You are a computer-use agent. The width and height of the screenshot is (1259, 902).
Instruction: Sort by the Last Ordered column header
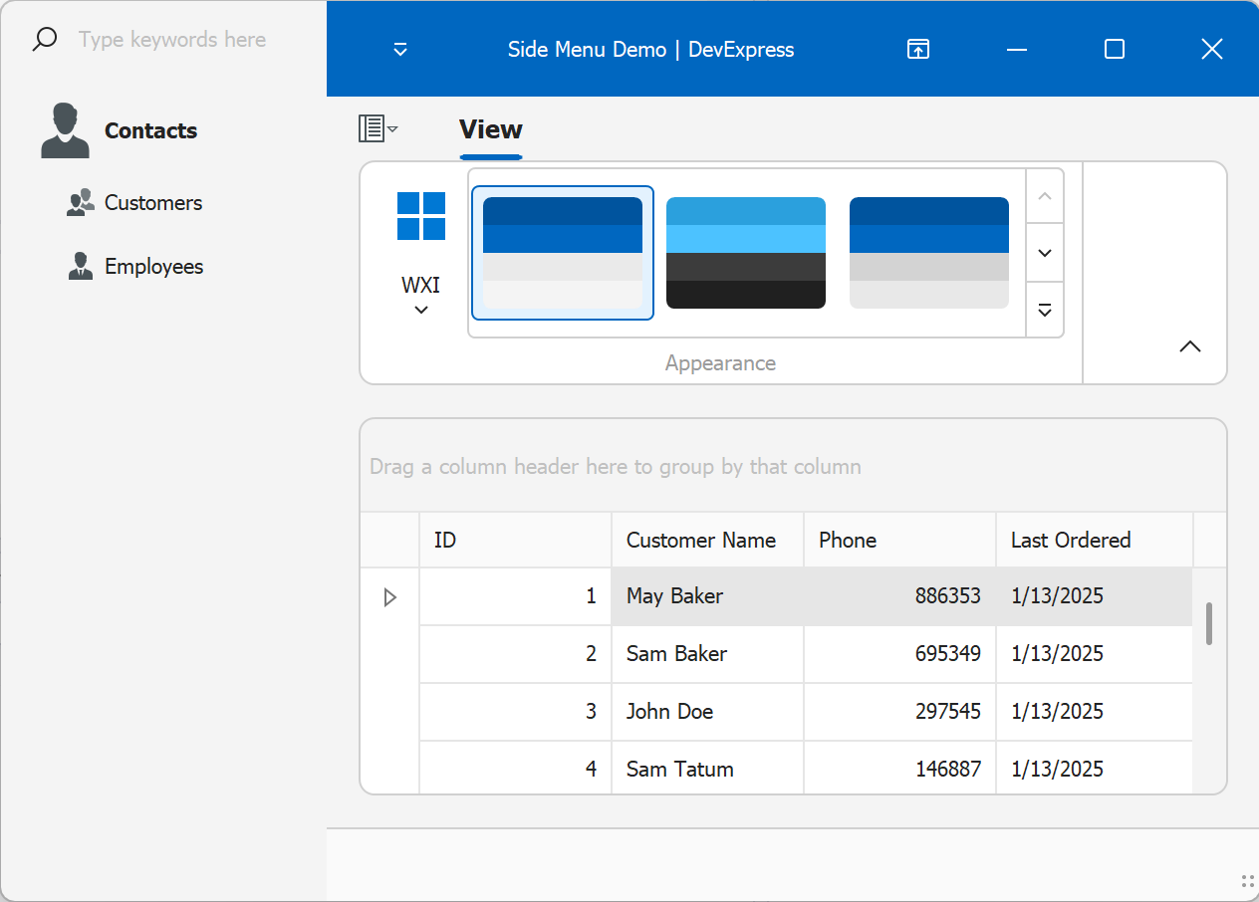[x=1095, y=541]
